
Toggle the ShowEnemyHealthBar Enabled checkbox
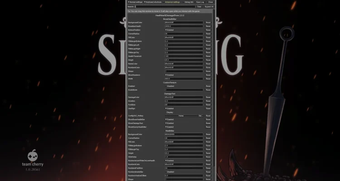pyautogui.click(x=170, y=127)
